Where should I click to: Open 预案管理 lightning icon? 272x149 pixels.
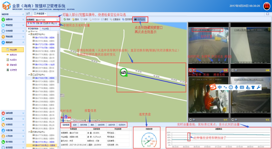(3, 37)
